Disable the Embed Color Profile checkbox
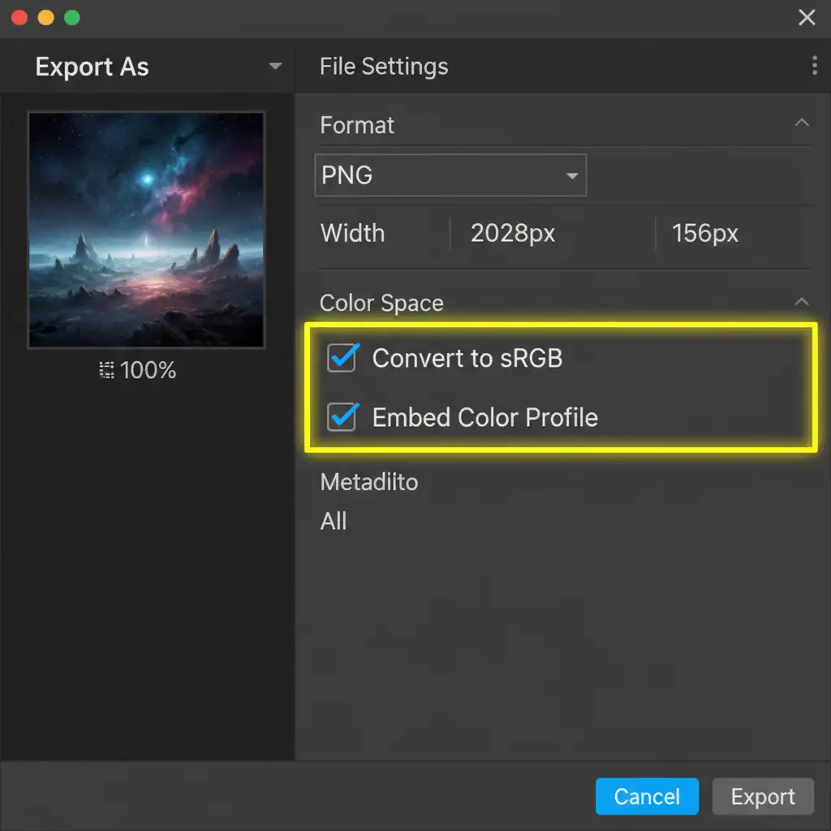 (x=342, y=417)
